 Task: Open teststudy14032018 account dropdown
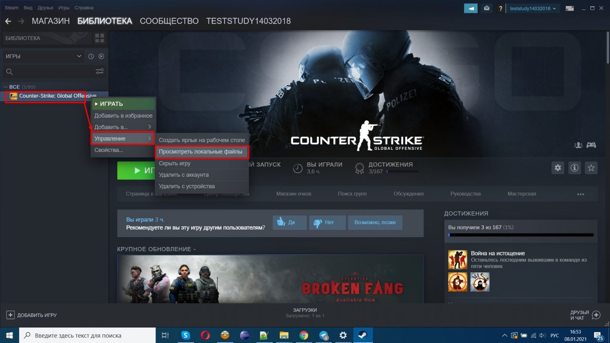click(x=533, y=8)
